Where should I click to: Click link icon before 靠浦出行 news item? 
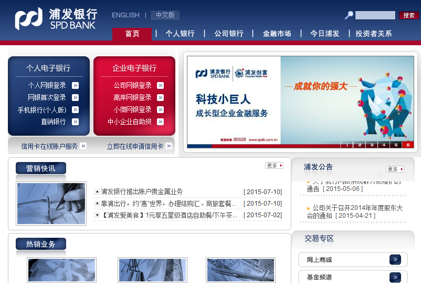click(97, 204)
